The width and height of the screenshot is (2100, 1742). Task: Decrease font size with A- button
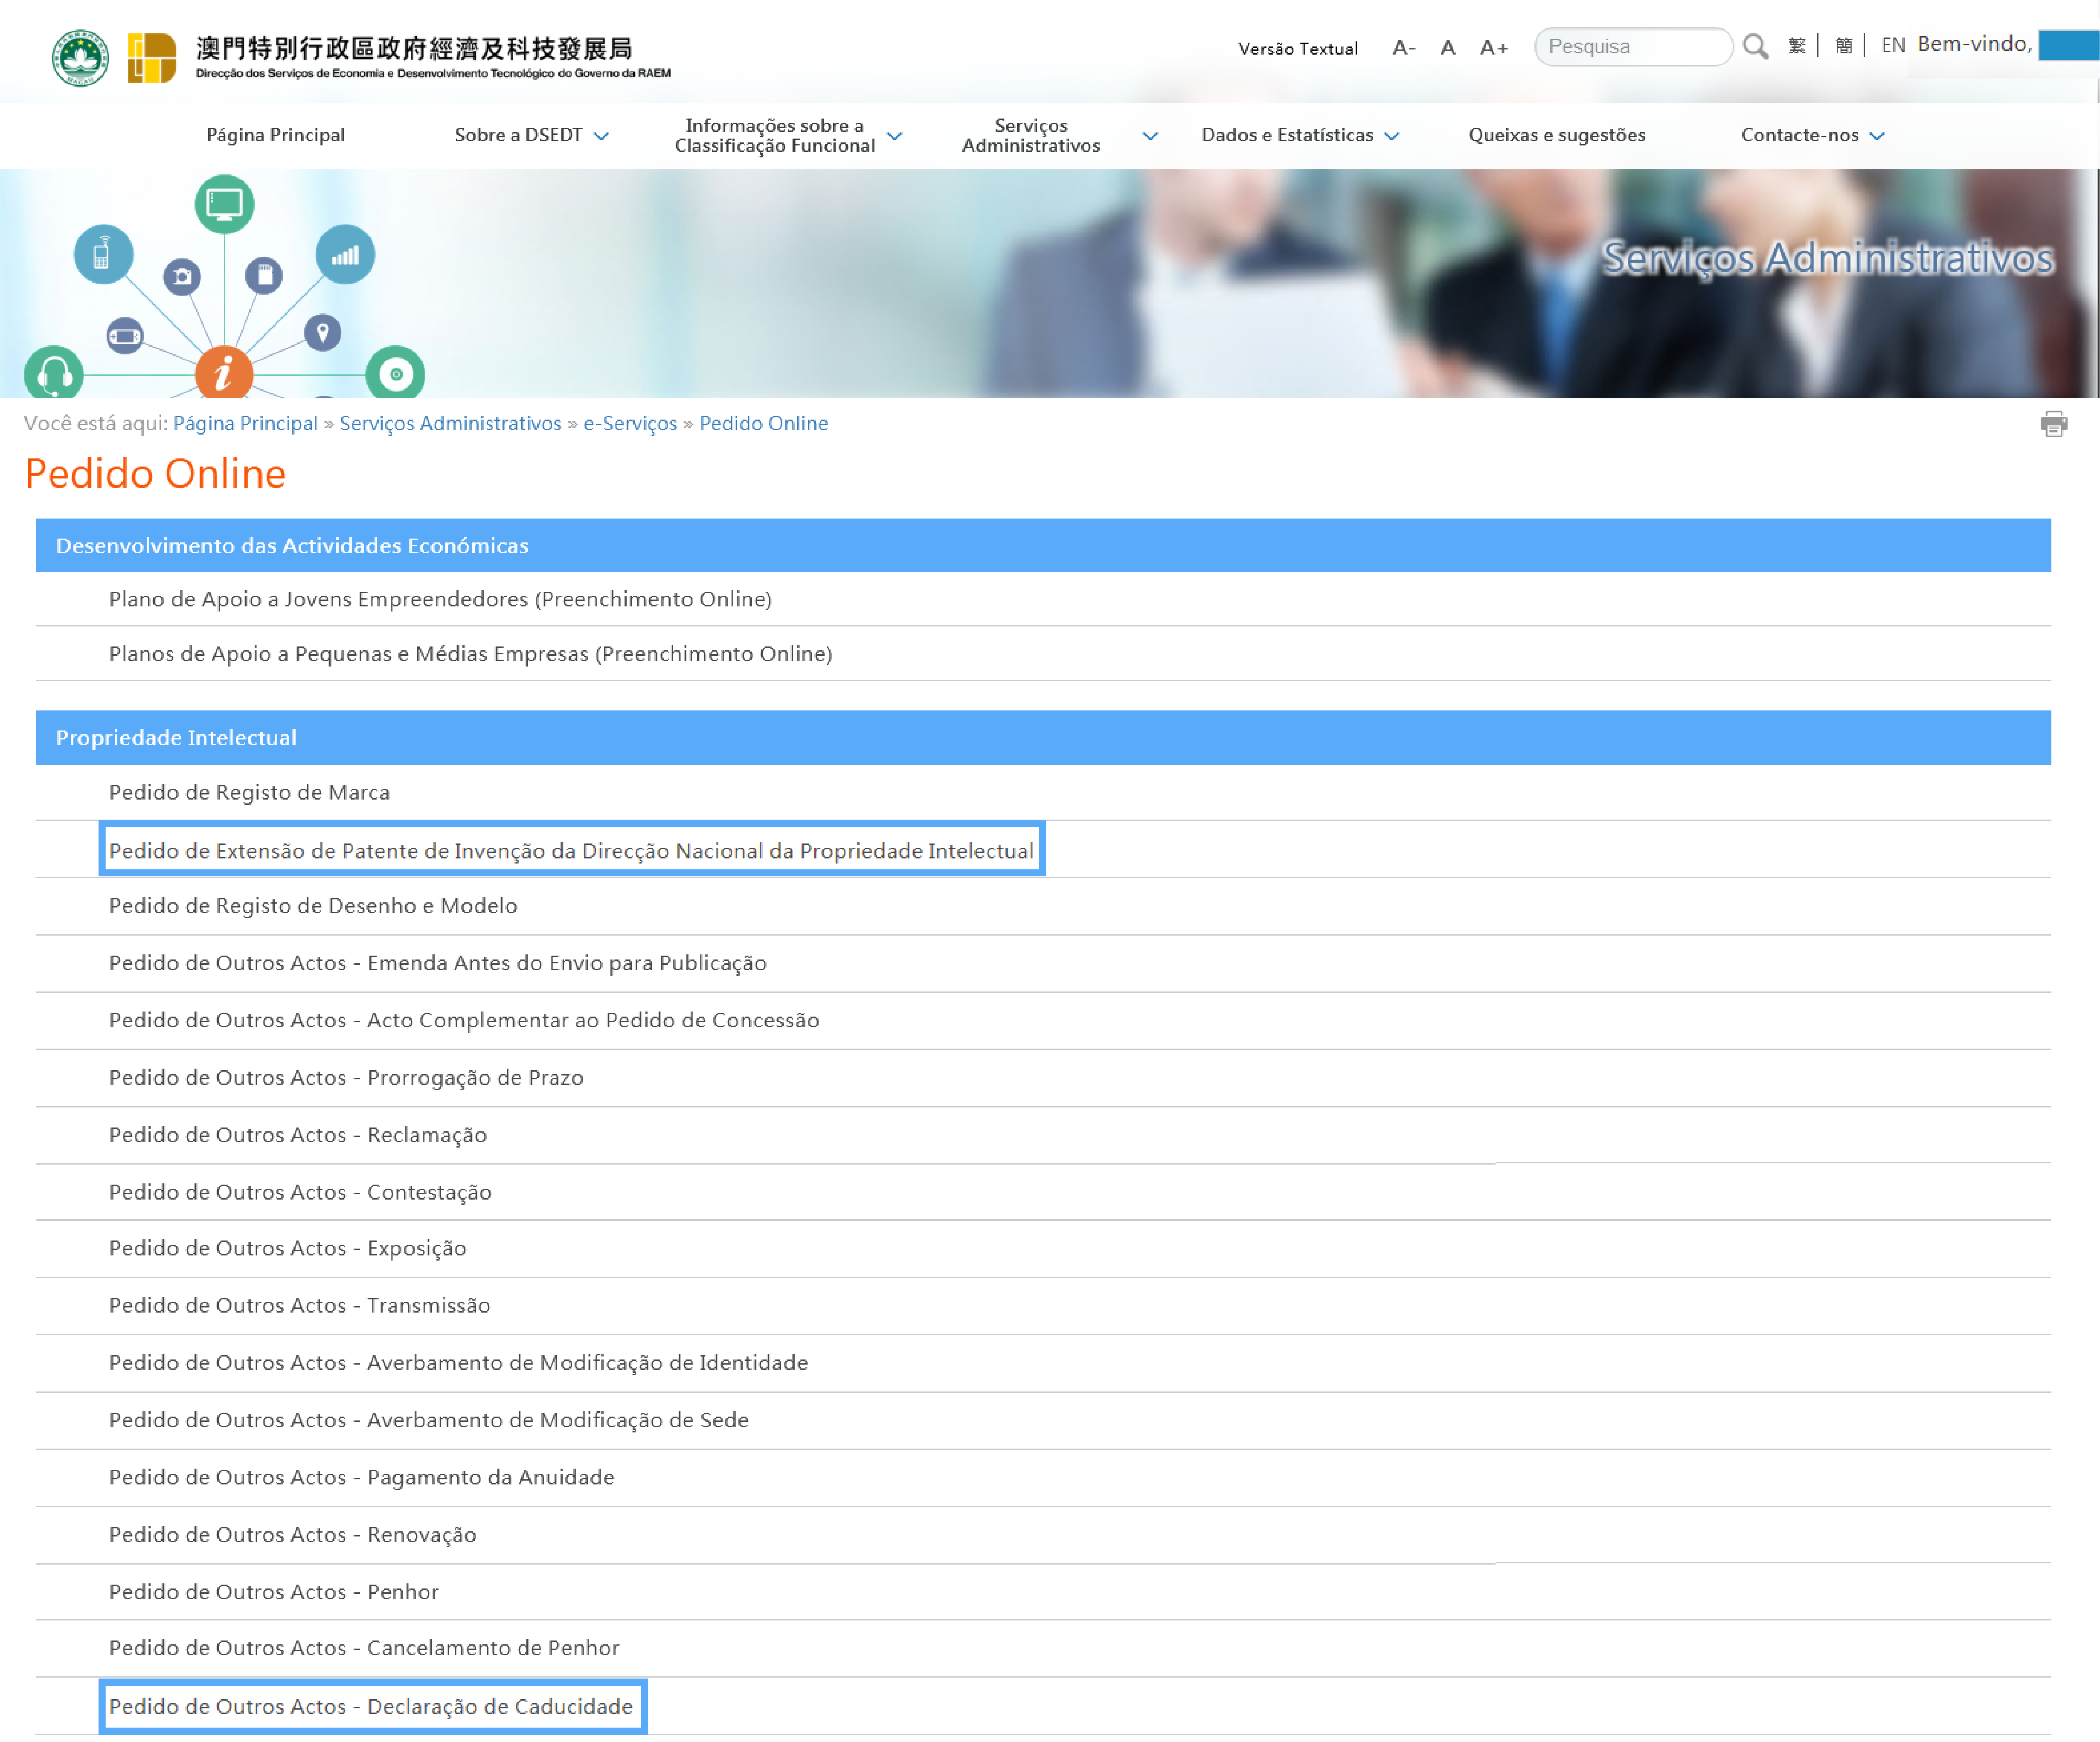[x=1403, y=47]
